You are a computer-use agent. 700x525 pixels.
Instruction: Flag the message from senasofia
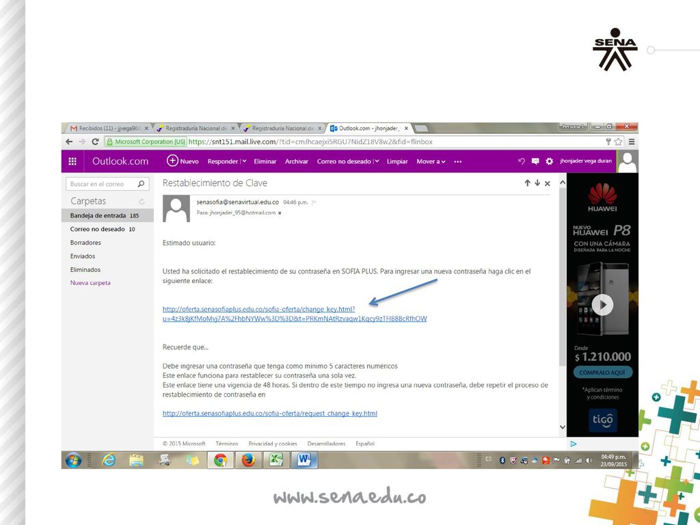(314, 202)
